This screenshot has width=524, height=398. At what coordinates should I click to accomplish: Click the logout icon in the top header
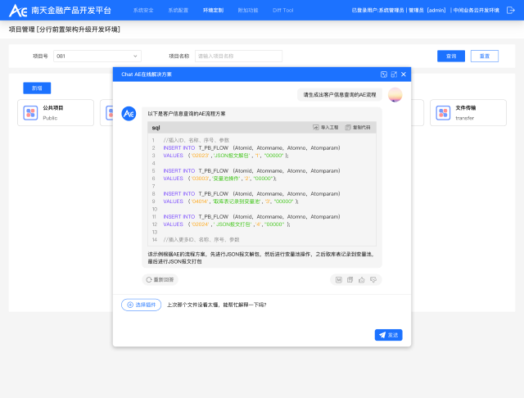[511, 10]
